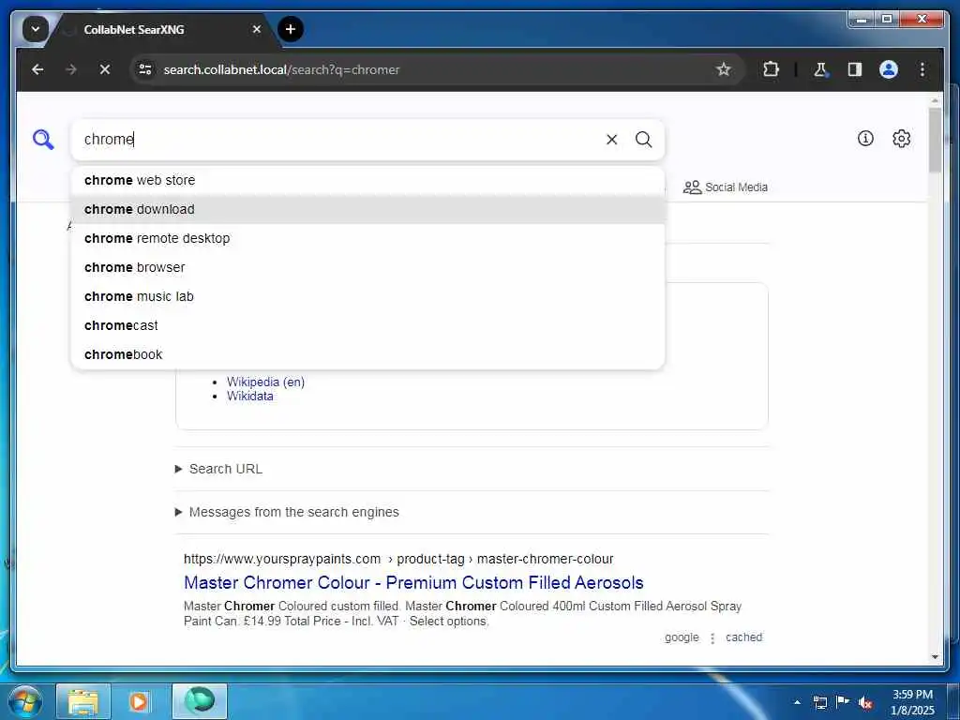Click the browser icon in taskbar
960x720 pixels.
point(200,701)
